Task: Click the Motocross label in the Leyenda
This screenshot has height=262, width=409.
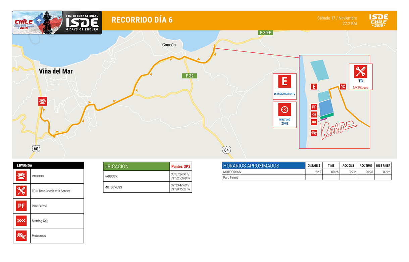Action: [39, 236]
